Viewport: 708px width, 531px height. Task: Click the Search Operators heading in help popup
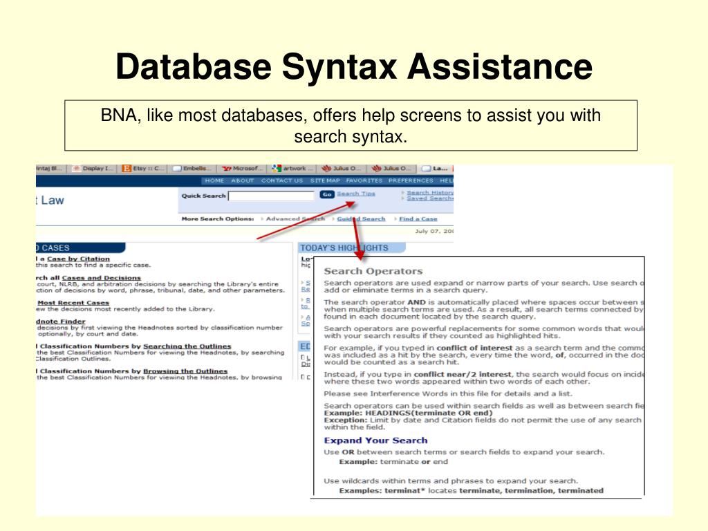click(x=373, y=271)
